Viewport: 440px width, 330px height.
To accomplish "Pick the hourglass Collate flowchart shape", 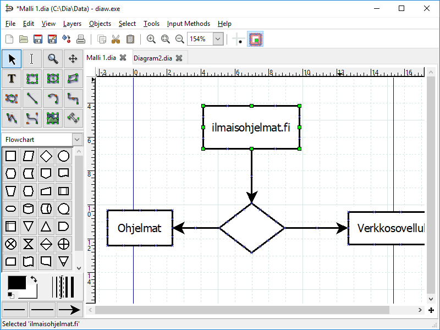I will tap(29, 244).
